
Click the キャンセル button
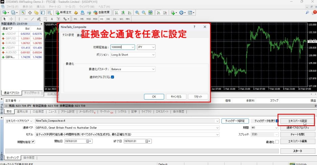(176, 97)
